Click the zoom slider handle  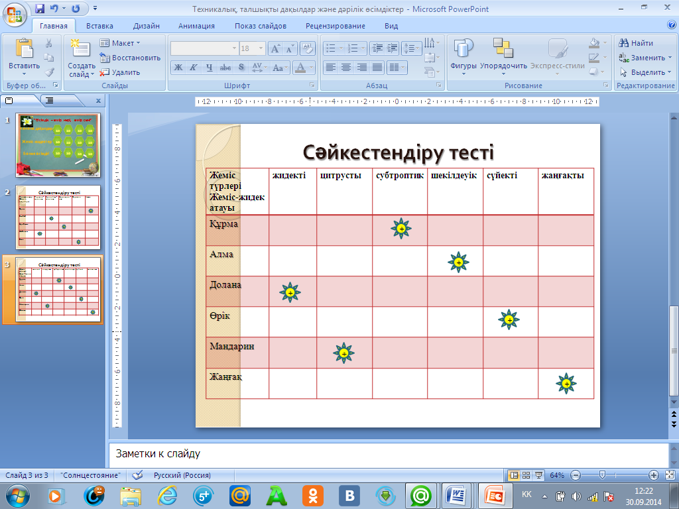[x=601, y=475]
